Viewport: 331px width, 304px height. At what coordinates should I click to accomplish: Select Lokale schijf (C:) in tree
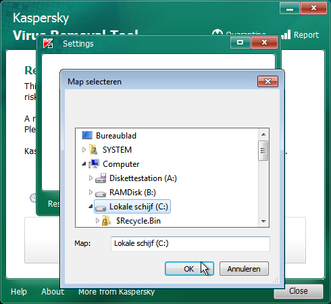click(138, 207)
